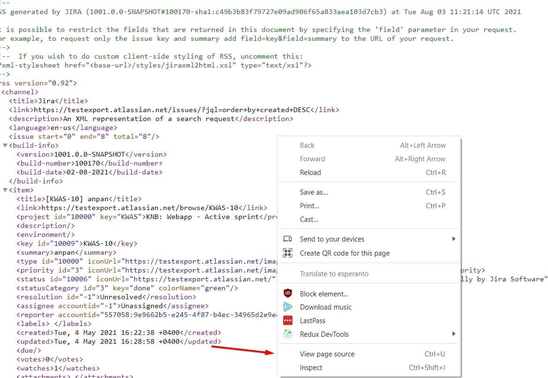Click the <due/> tag
The height and width of the screenshot is (378, 548).
click(29, 350)
